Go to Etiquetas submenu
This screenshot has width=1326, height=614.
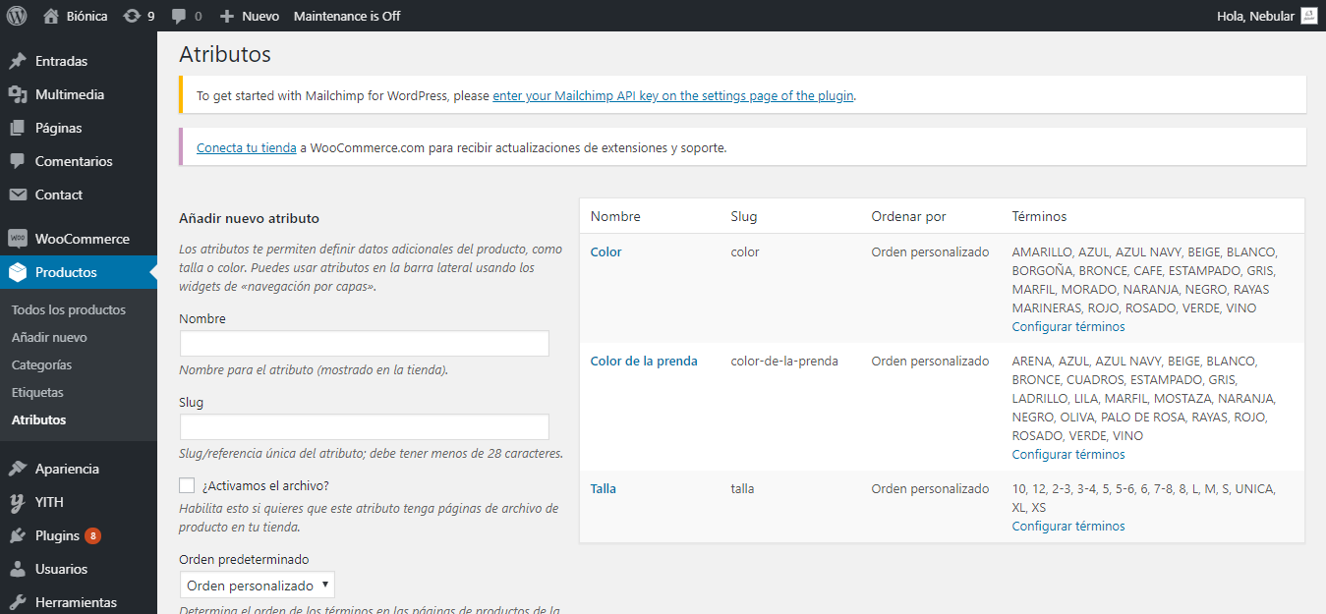[x=37, y=392]
